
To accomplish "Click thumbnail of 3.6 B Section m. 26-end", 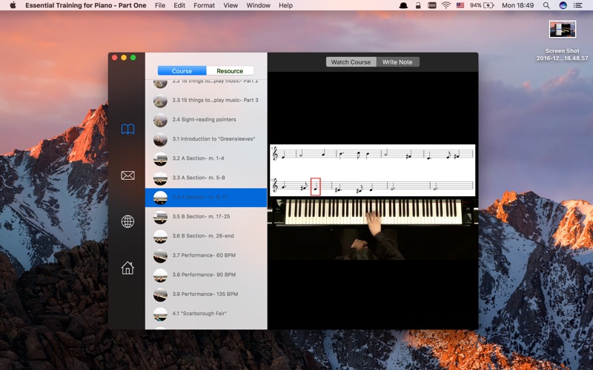I will [x=160, y=236].
